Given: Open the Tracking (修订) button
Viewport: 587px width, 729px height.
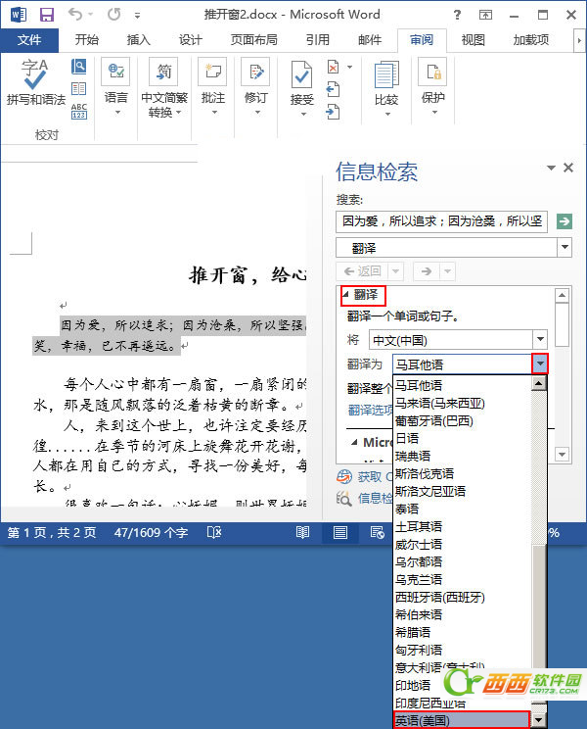Looking at the screenshot, I should pyautogui.click(x=256, y=87).
